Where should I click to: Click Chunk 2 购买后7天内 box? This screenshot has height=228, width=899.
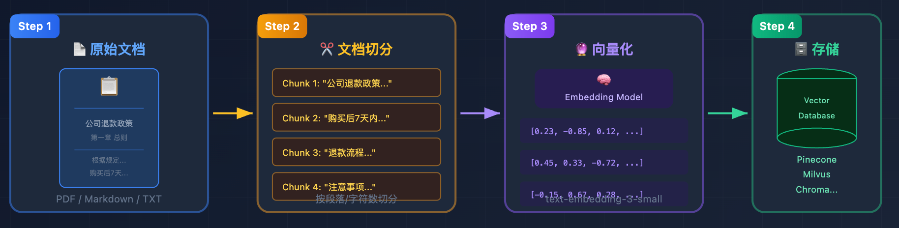(x=357, y=118)
